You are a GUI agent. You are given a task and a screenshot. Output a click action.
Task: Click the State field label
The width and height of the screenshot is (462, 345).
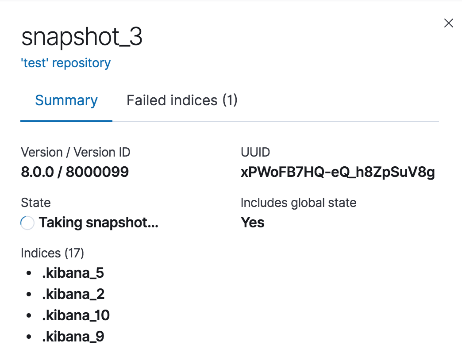[36, 203]
